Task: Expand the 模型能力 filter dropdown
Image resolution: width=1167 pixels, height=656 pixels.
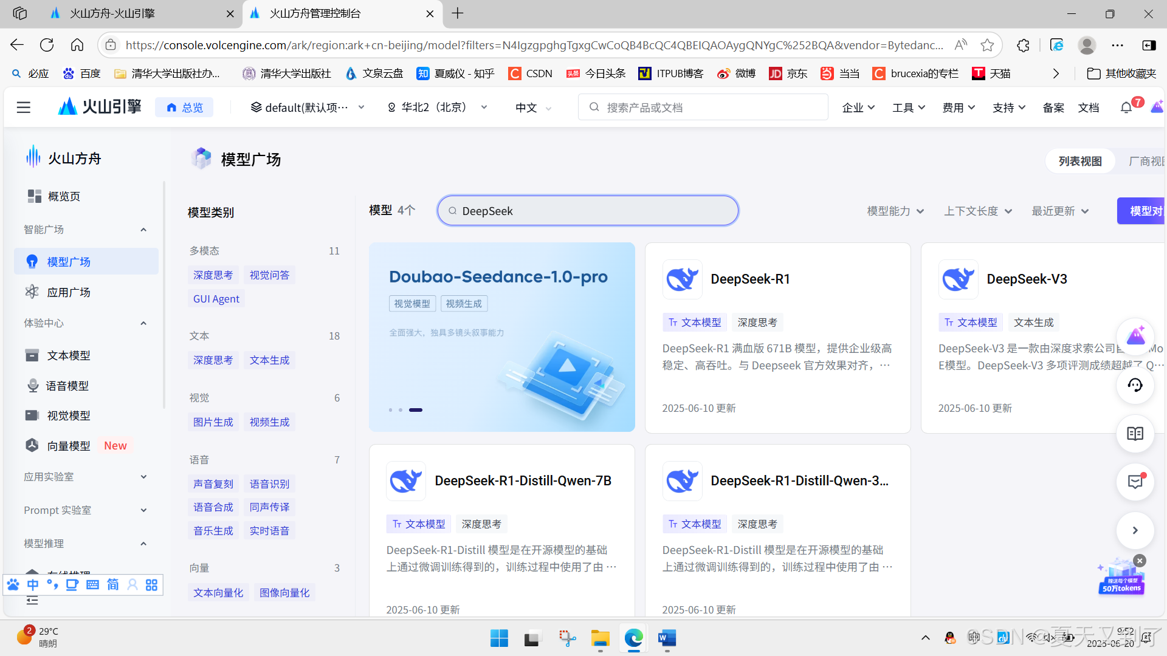Action: coord(895,211)
